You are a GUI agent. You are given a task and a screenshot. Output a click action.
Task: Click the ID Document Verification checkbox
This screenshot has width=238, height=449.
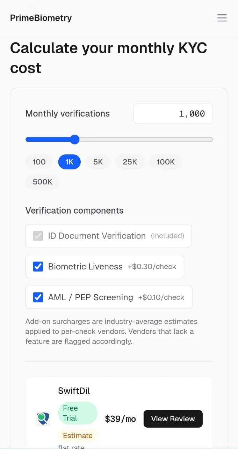click(38, 236)
